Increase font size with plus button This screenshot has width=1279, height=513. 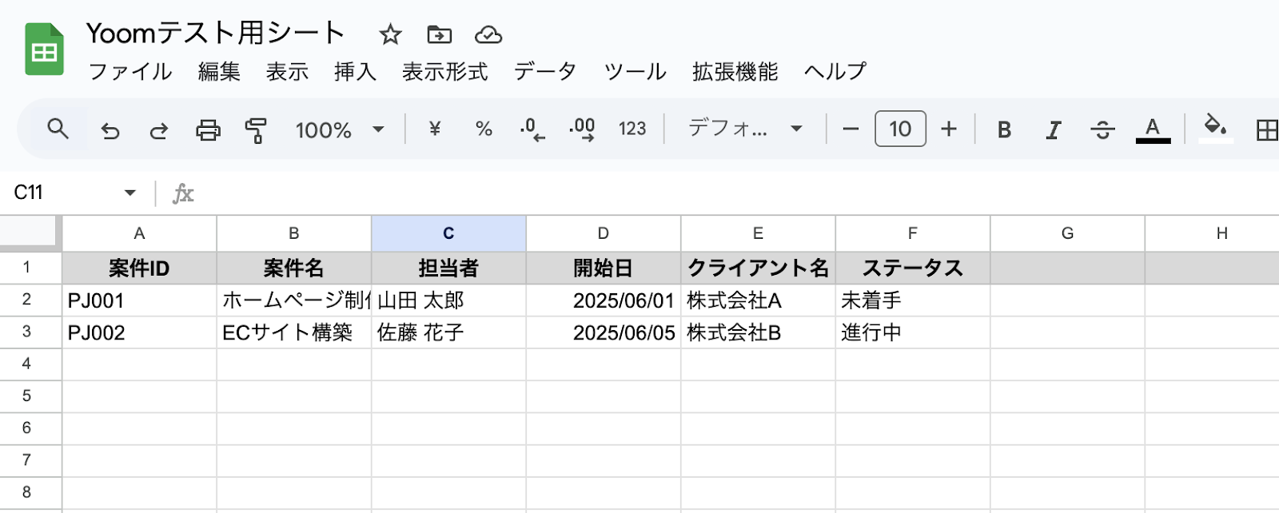pyautogui.click(x=949, y=129)
